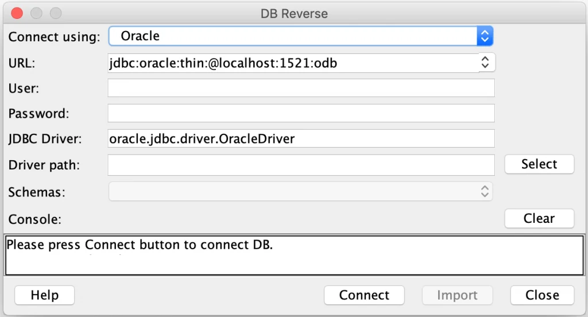Click the Driver path input field
The width and height of the screenshot is (588, 317).
tap(301, 165)
